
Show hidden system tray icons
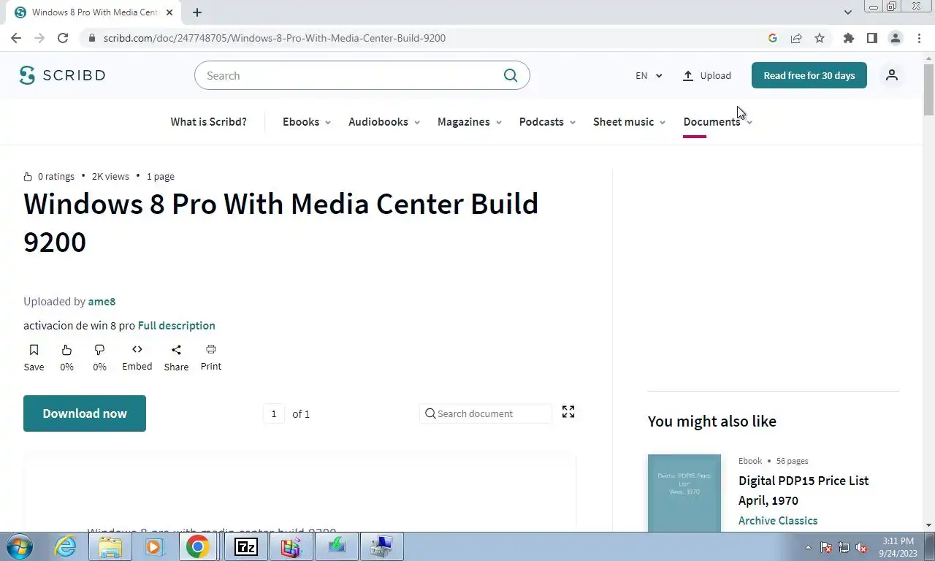[808, 547]
